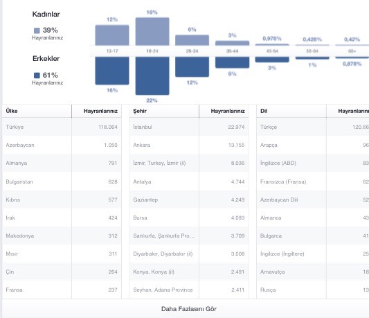Click the İngilizce (ABD) language row
Viewport: 369px width, 318px height.
tap(313, 163)
